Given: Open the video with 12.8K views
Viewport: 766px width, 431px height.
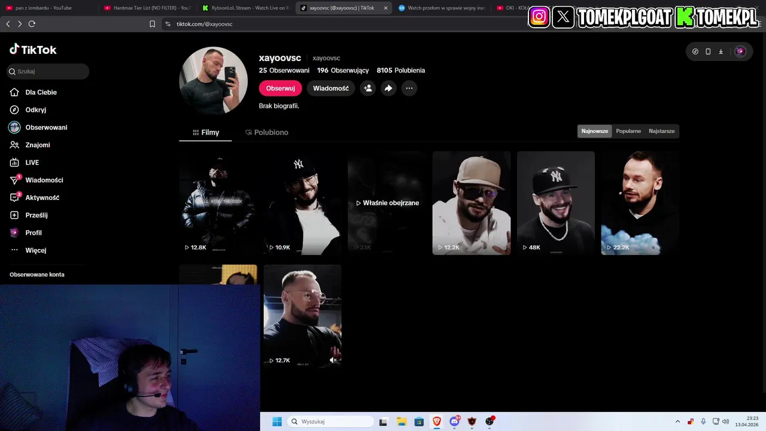Looking at the screenshot, I should (218, 203).
